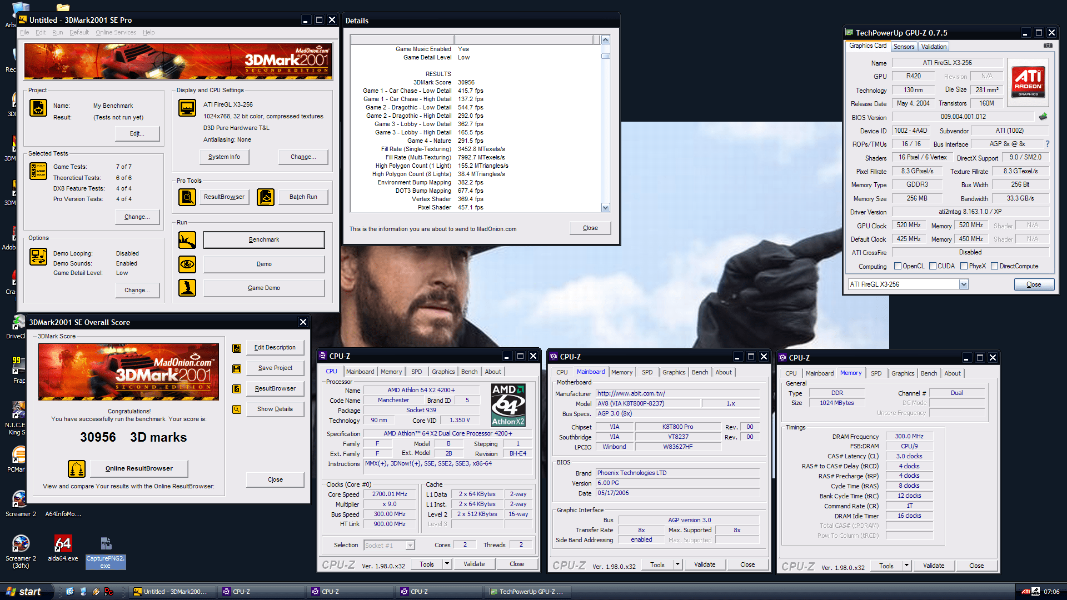Switch to Bench tab in Mainboard CPU-Z window
Image resolution: width=1067 pixels, height=600 pixels.
(x=700, y=372)
